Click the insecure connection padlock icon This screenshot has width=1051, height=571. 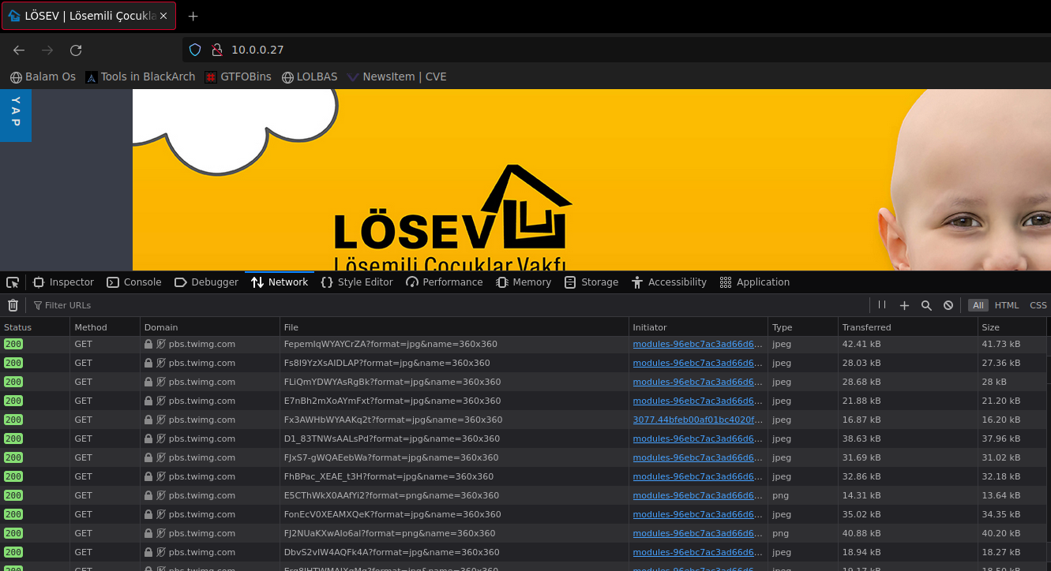(x=216, y=50)
